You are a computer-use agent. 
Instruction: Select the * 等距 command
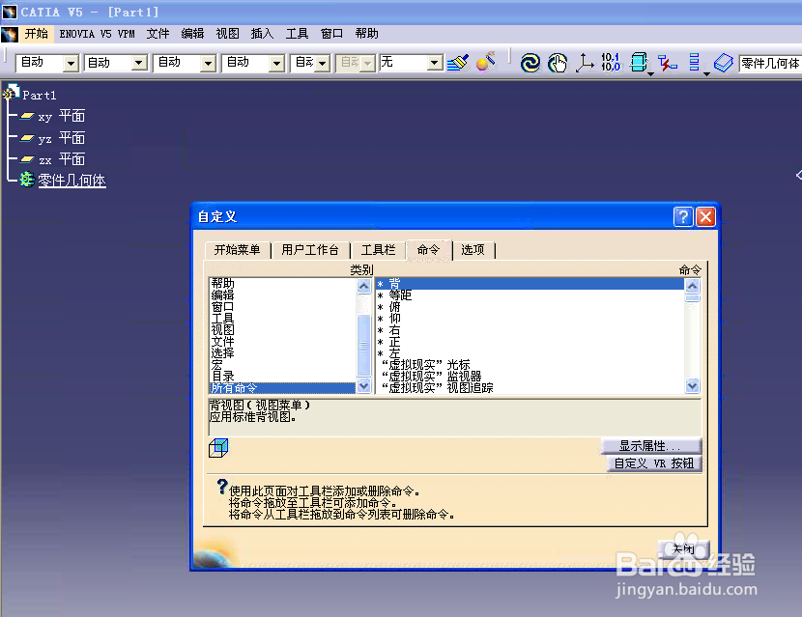pos(530,295)
